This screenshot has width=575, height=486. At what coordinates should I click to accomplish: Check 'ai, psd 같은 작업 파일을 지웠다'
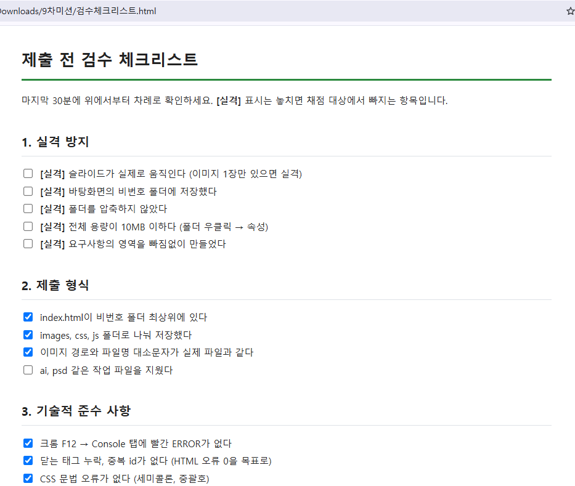[x=28, y=370]
